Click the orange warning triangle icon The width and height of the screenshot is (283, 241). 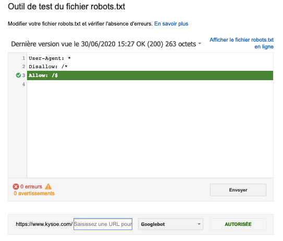tap(48, 186)
